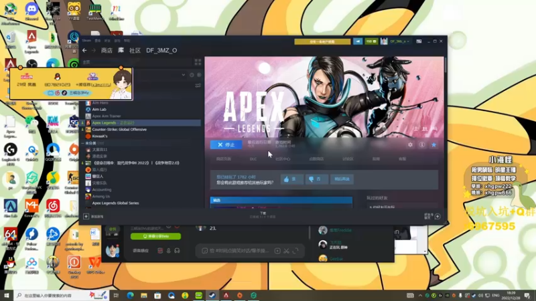Open the DLC tab on game page

[253, 159]
